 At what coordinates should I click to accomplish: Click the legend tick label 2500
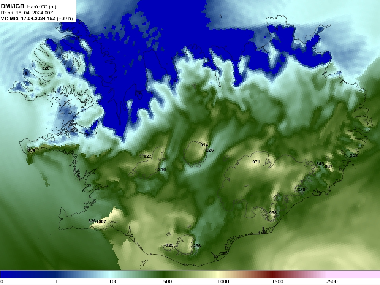[332, 282]
